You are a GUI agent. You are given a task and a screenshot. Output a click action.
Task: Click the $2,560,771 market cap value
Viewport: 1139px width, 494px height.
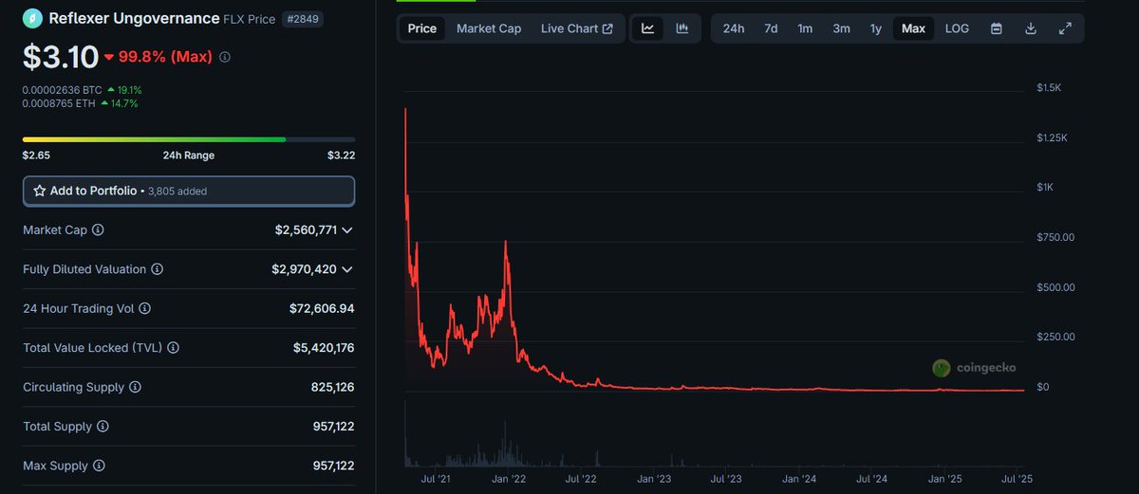[x=306, y=229]
